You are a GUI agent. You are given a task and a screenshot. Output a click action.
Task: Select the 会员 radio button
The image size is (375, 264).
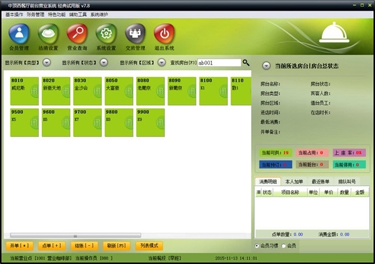click(x=284, y=245)
